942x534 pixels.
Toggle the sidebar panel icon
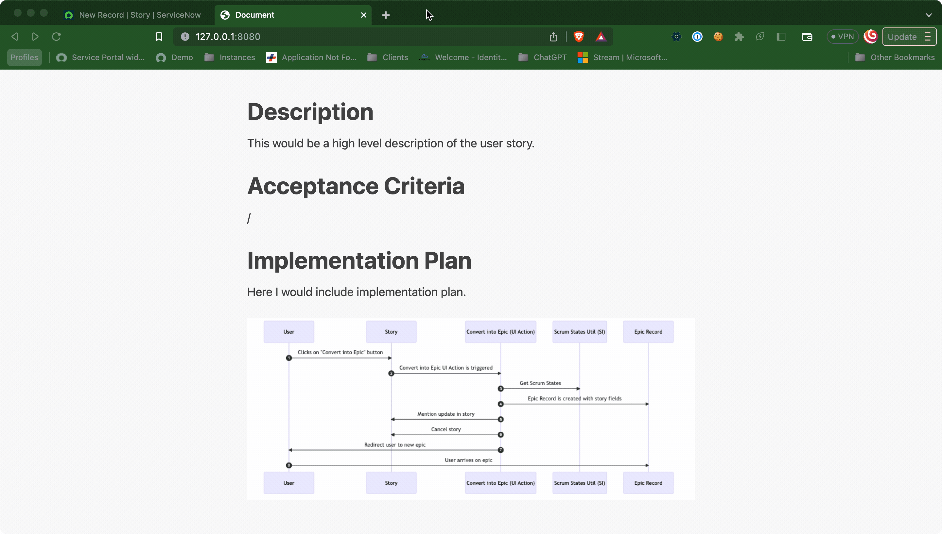tap(780, 37)
